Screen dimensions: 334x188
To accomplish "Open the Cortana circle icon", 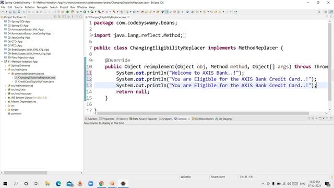I will [26, 183].
